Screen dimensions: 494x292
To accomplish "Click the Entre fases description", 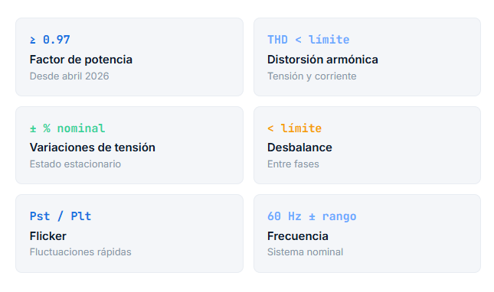I will (x=293, y=164).
